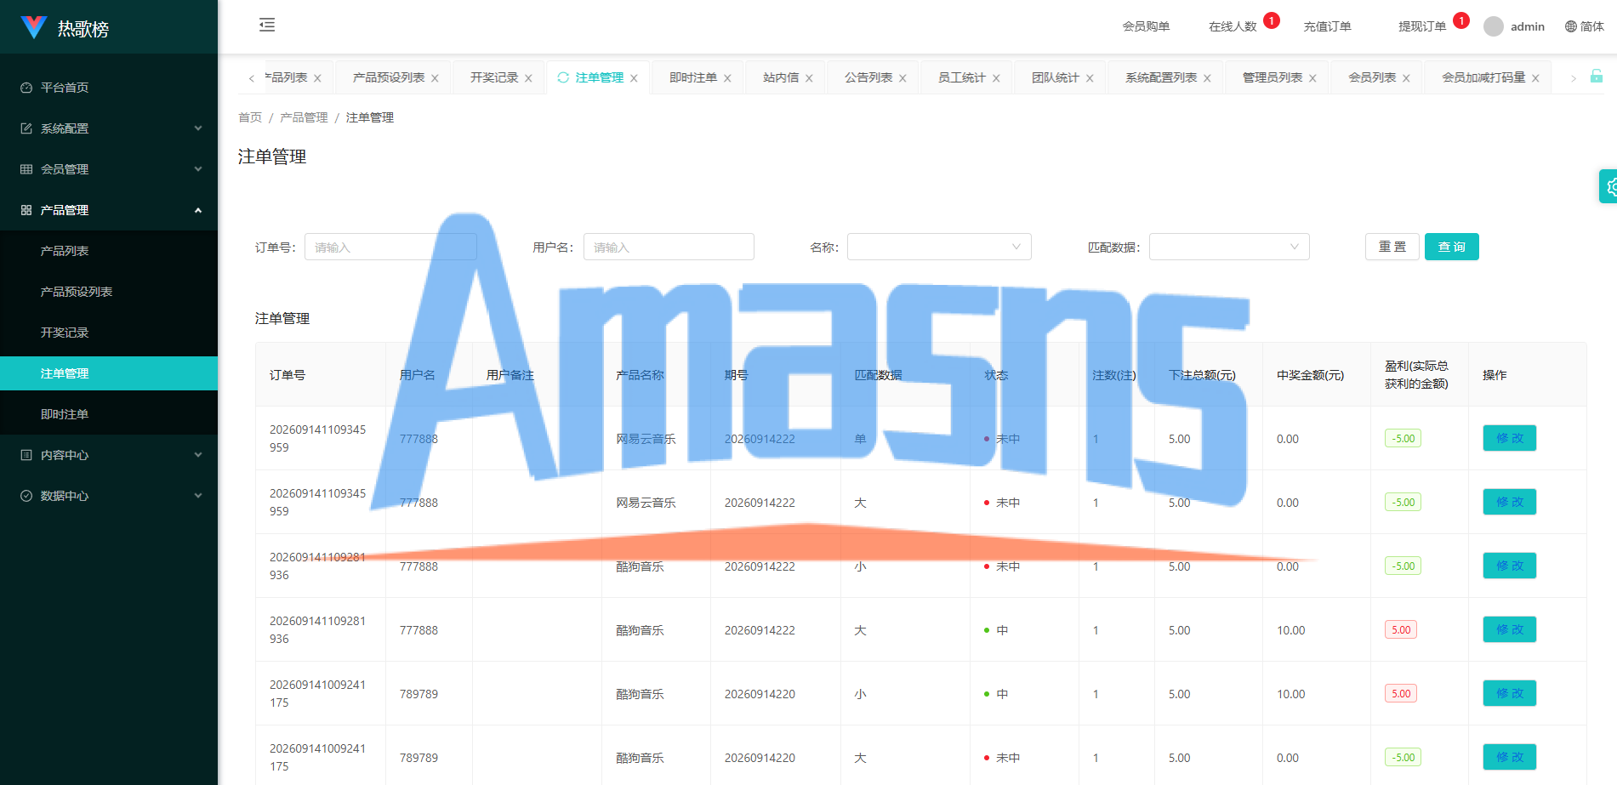The width and height of the screenshot is (1617, 785).
Task: Collapse the sidebar with the hamburger icon
Action: (x=267, y=25)
